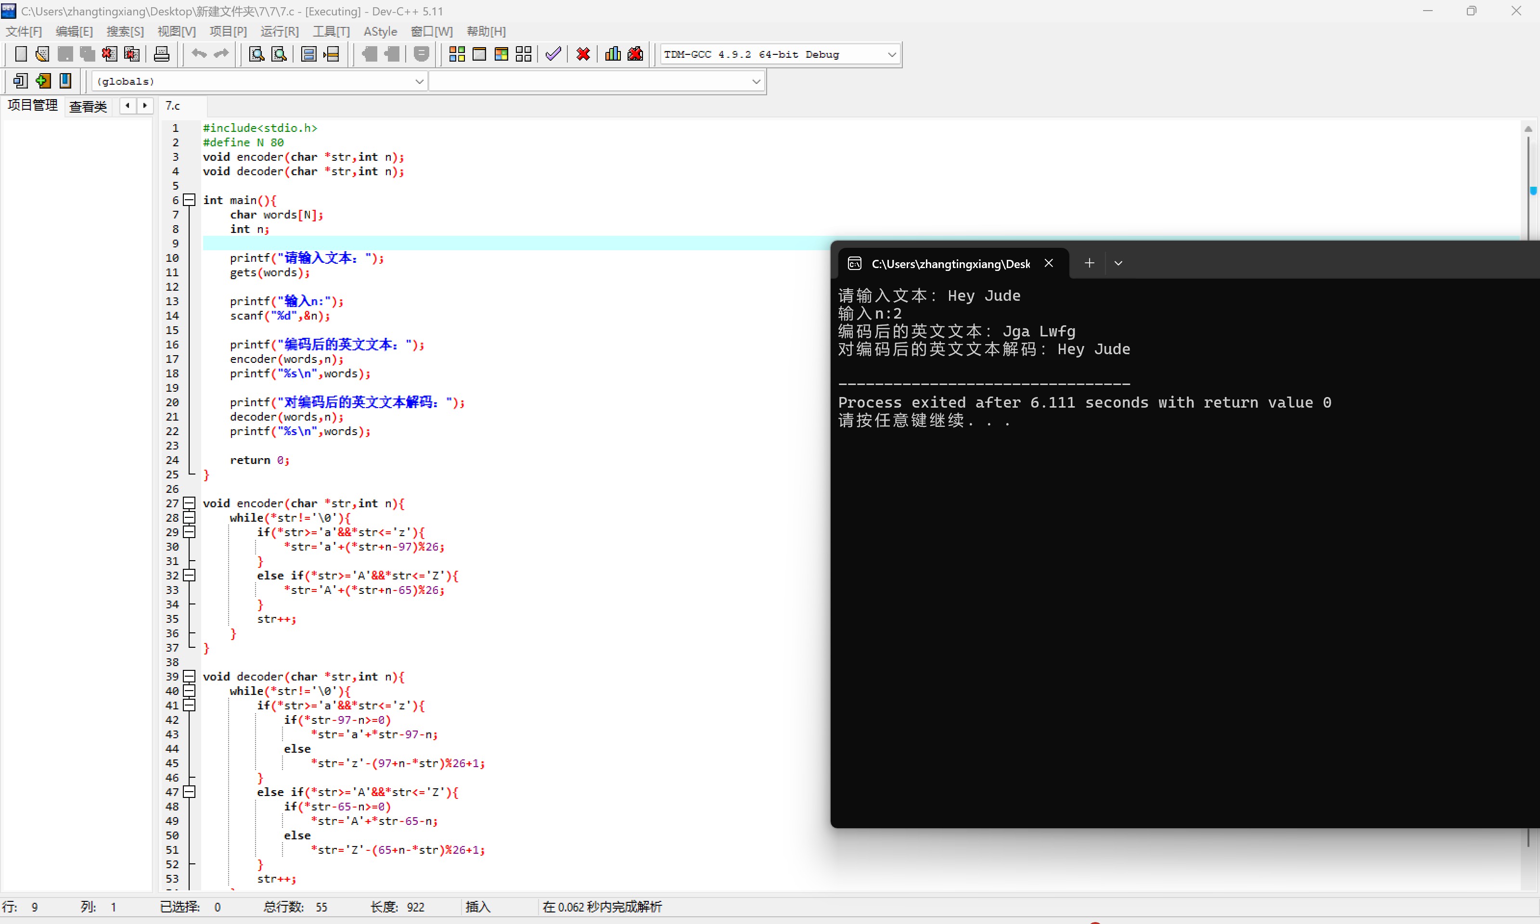Open the 运行[R] menu
The width and height of the screenshot is (1540, 924).
pyautogui.click(x=280, y=31)
